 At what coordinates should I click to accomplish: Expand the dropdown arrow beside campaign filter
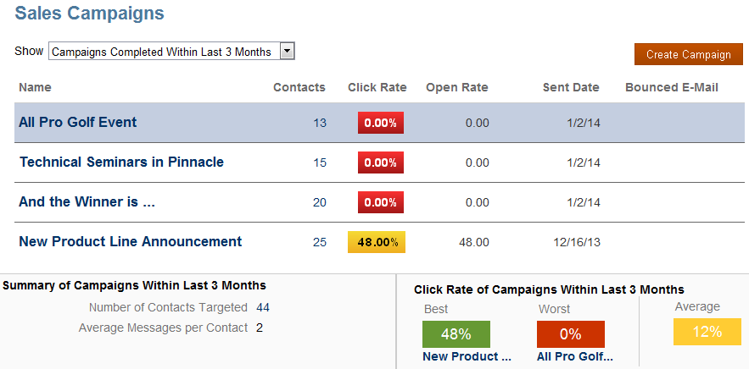(x=287, y=52)
